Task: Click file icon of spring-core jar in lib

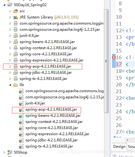Action: coord(21,128)
